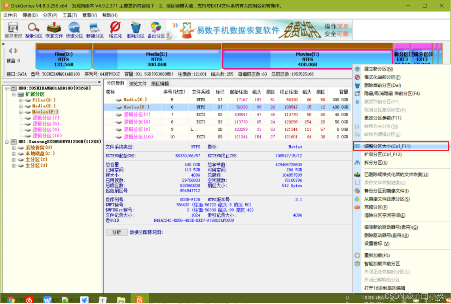
Task: Click the trash icon for 删除当前分区
Action: 357,85
